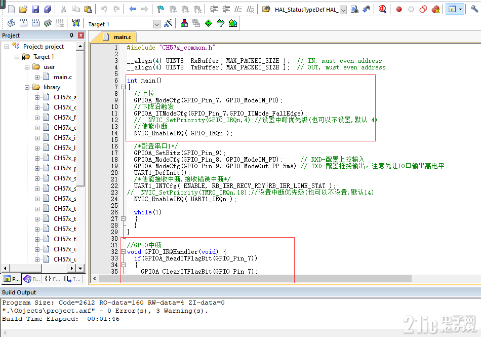This screenshot has height=337, width=481.
Task: Create a new file with the New icon
Action: click(11, 9)
